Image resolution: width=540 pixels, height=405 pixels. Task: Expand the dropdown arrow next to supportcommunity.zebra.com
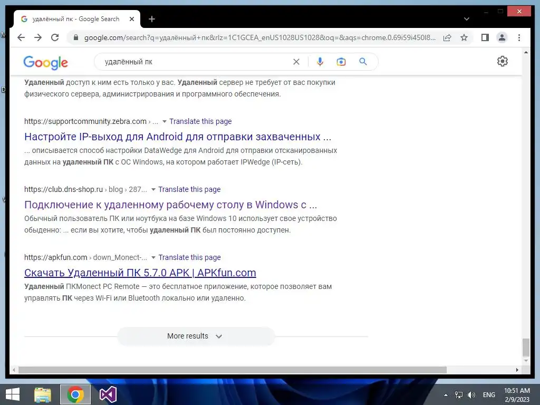[165, 122]
